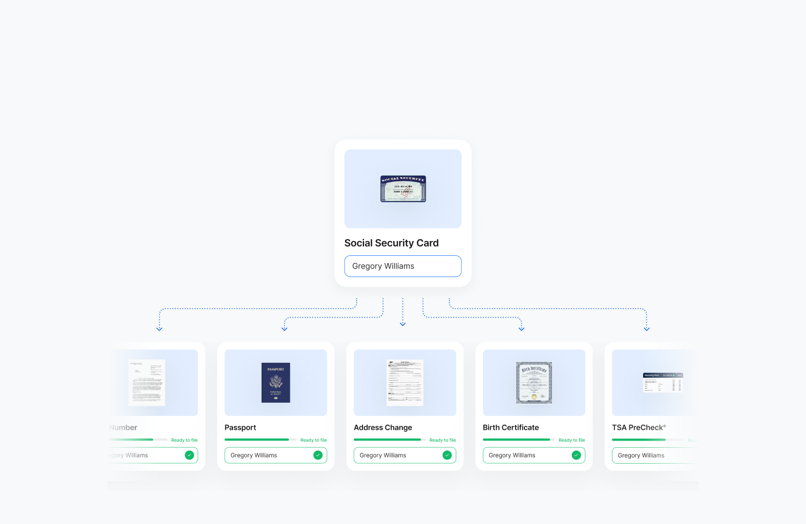The height and width of the screenshot is (524, 806).
Task: Select the Passport name field
Action: point(276,455)
